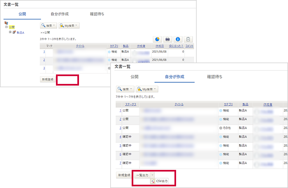The height and width of the screenshot is (188, 288).
Task: Sort by 作成日 column header
Action: click(160, 46)
